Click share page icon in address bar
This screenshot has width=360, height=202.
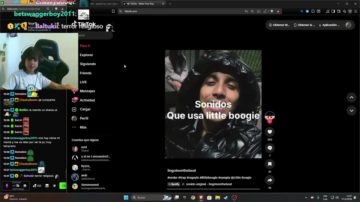point(265,11)
